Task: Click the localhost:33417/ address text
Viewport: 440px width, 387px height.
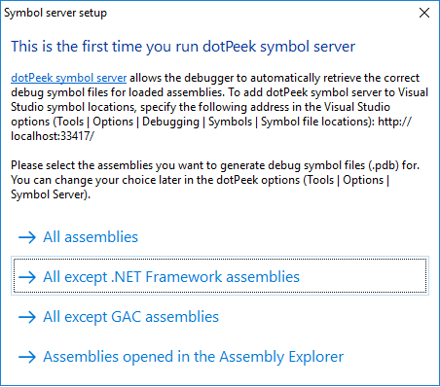Action: 53,136
